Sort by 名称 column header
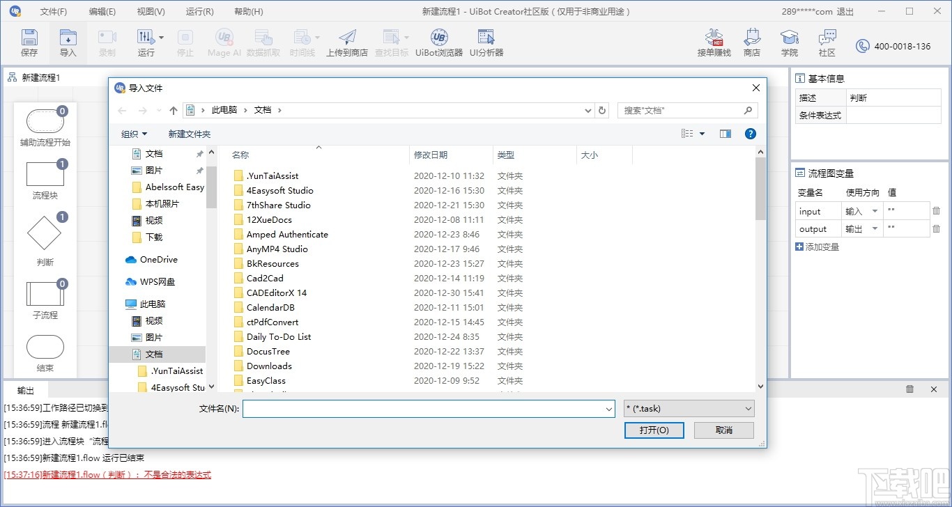The height and width of the screenshot is (507, 952). (240, 155)
